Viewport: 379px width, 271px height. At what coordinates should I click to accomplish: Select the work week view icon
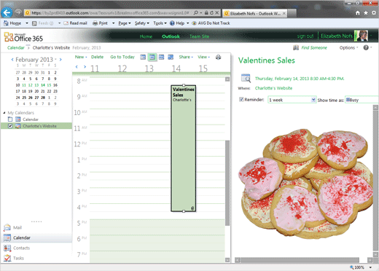click(x=152, y=57)
